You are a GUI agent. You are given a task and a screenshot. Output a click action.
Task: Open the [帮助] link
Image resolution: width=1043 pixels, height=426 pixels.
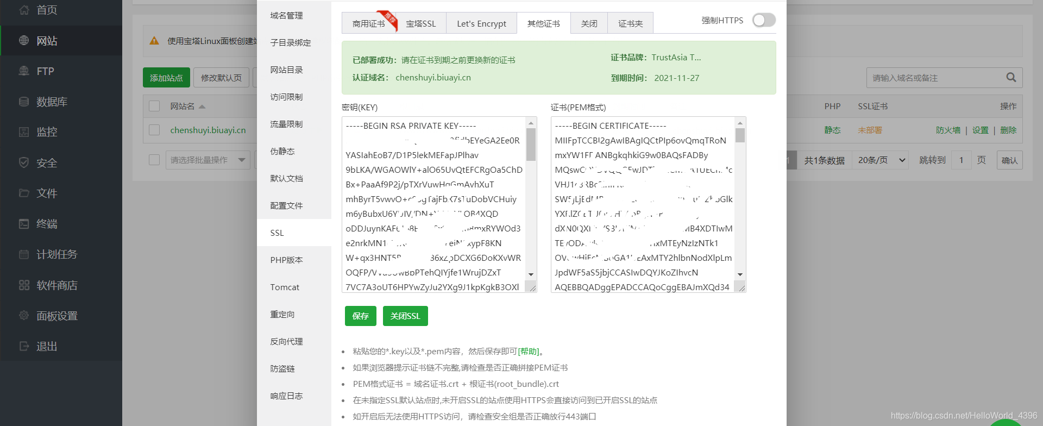point(529,351)
